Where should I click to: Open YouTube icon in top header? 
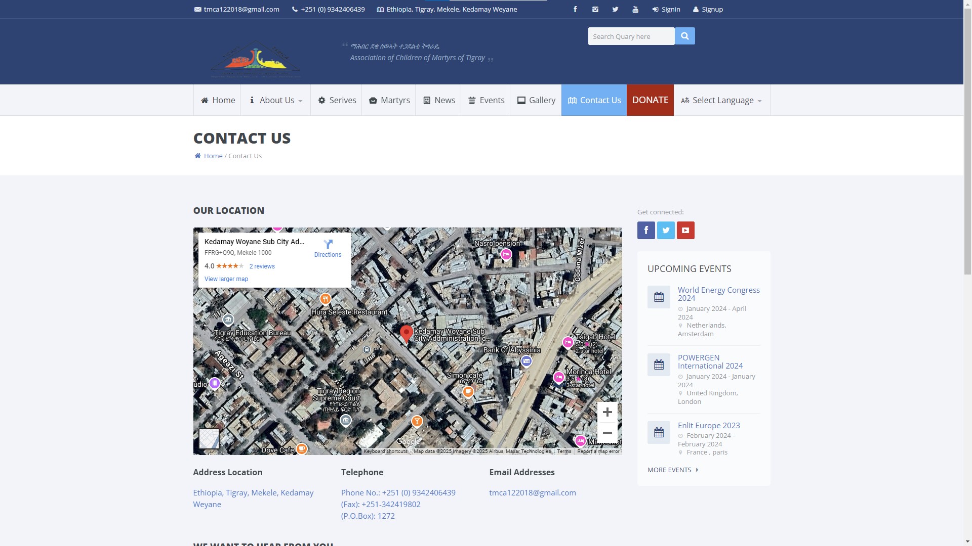click(635, 9)
